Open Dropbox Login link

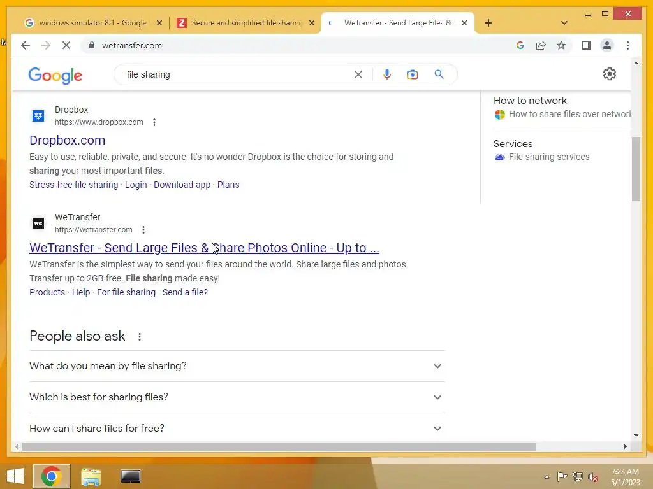pos(136,185)
